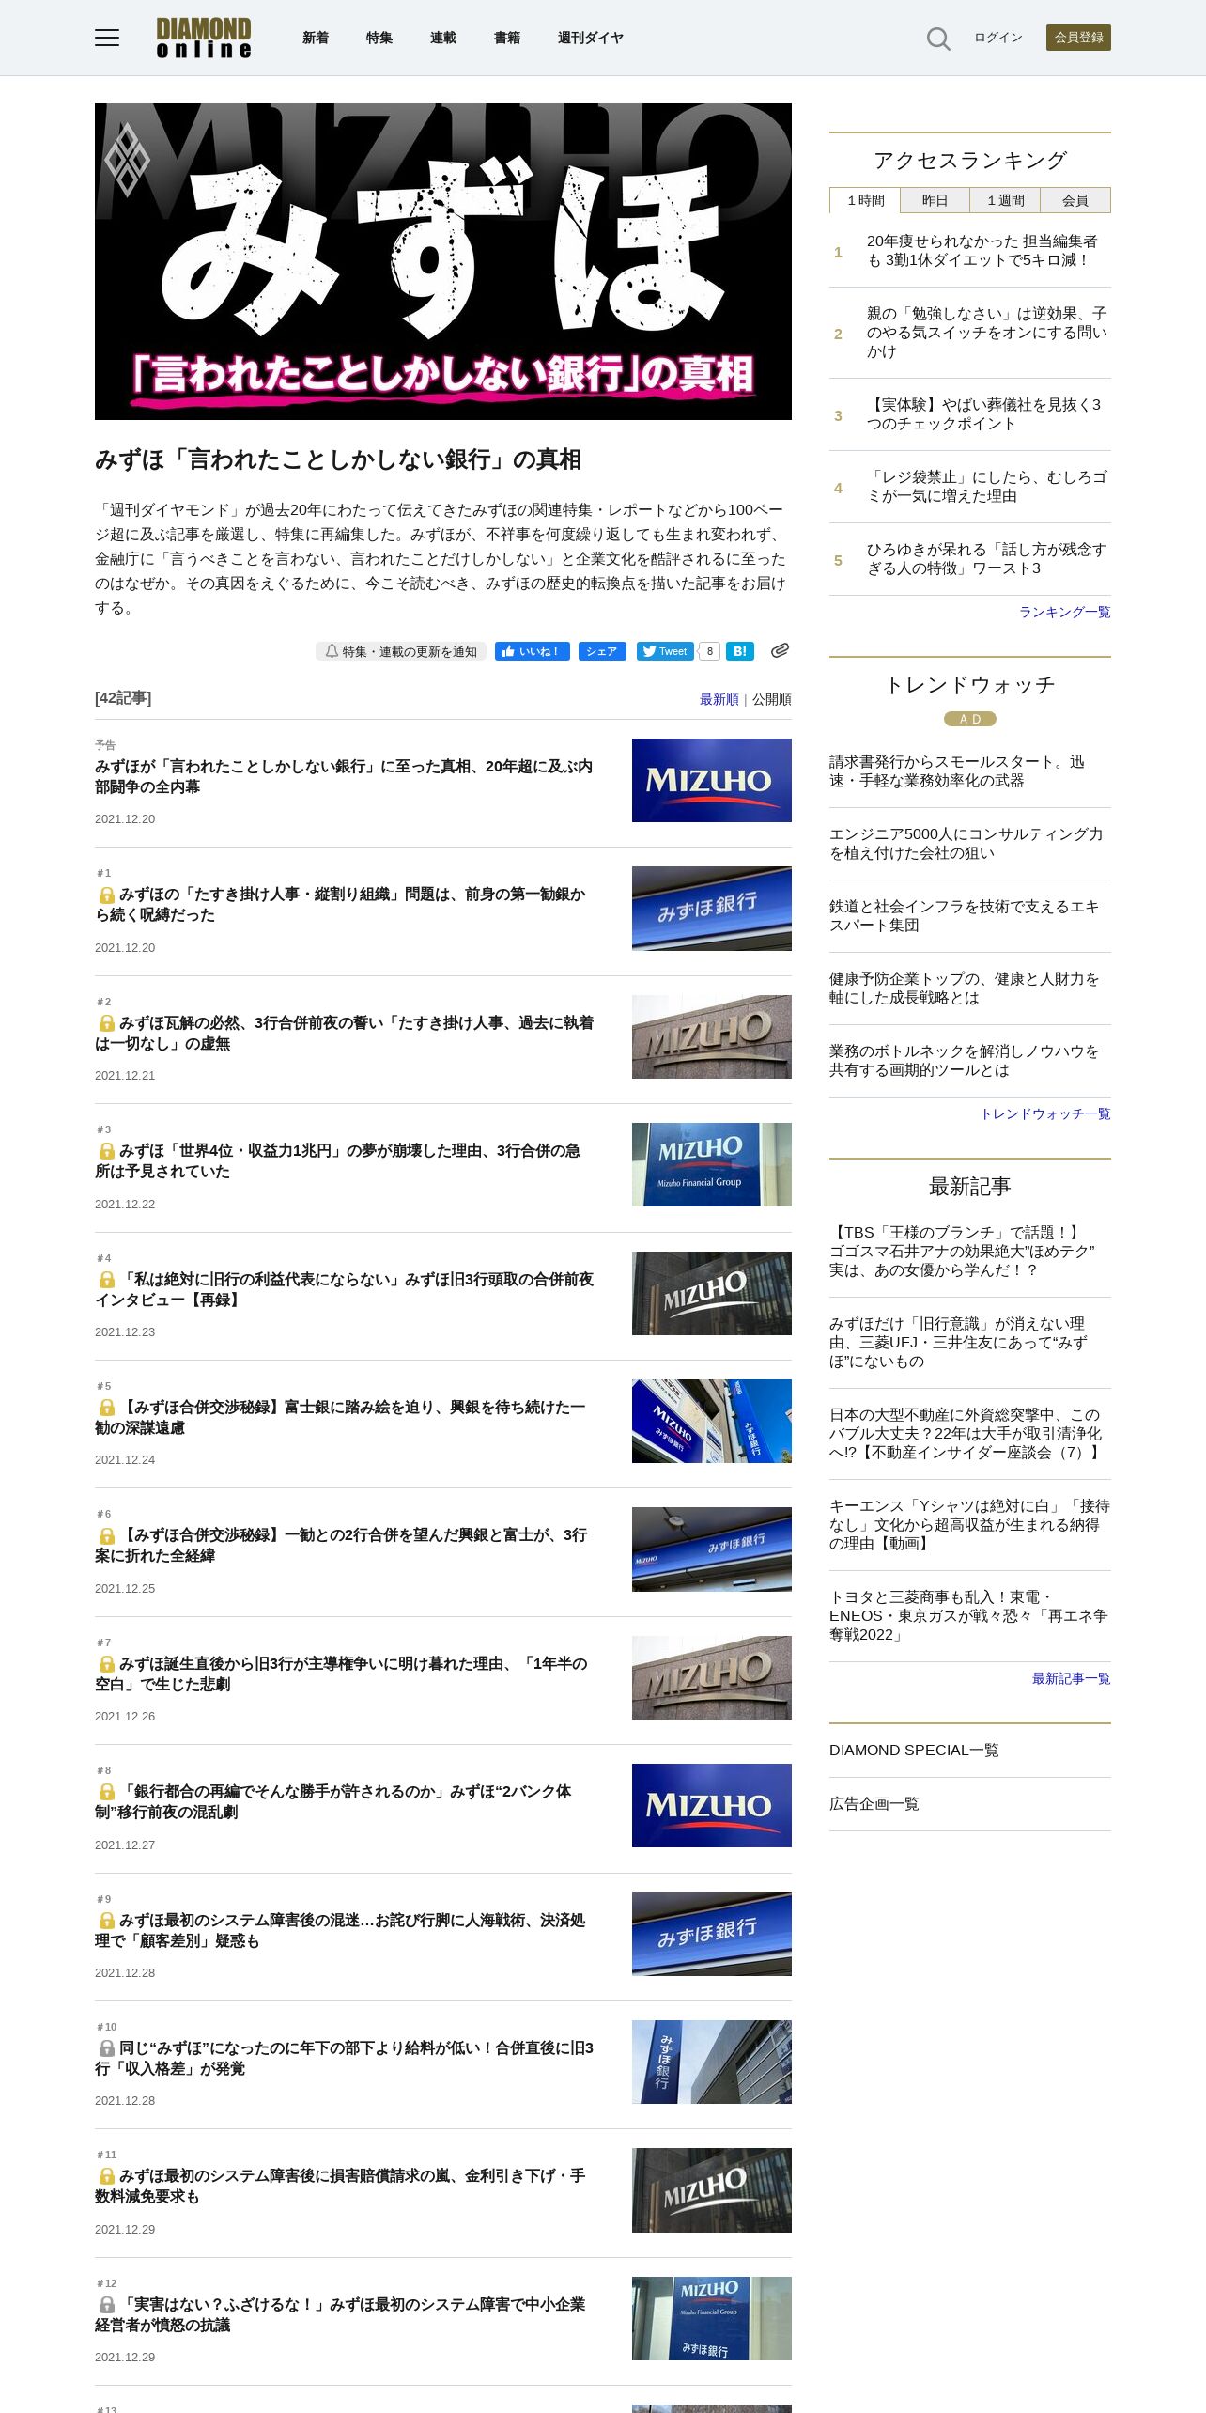Screen dimensions: 1206x2413
Task: Open the ランキング一覧 link
Action: 1065,612
